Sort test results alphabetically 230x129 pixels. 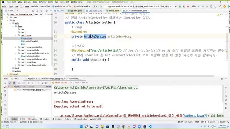click(19, 83)
